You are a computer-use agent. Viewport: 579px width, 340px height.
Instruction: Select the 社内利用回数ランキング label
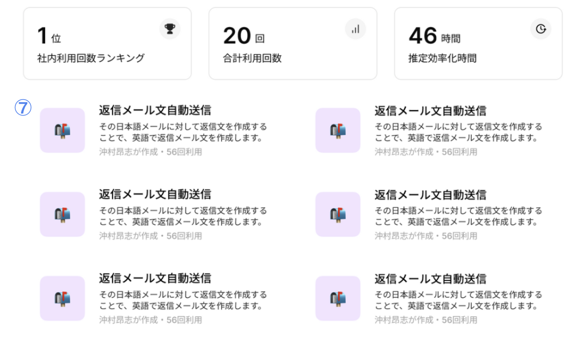tap(91, 58)
